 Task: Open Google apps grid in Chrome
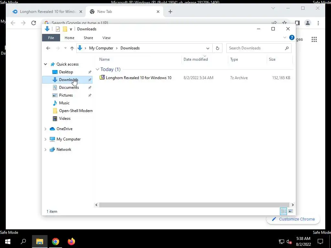pos(314,39)
